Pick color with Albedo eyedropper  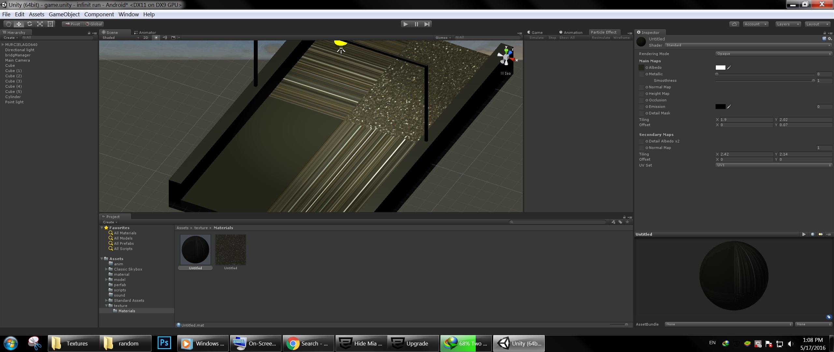click(729, 67)
